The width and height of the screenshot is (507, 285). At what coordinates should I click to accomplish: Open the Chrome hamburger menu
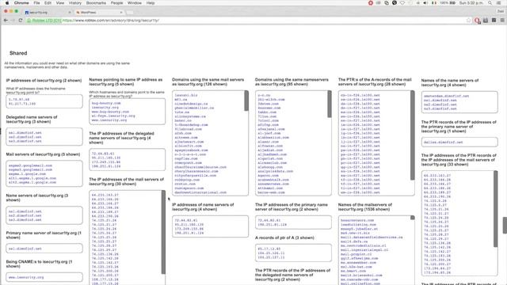click(x=502, y=21)
